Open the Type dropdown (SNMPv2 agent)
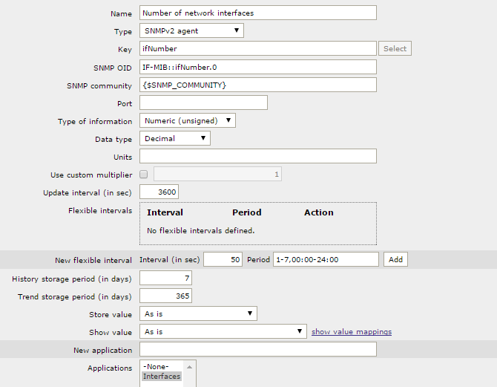497x387 pixels. coord(191,30)
